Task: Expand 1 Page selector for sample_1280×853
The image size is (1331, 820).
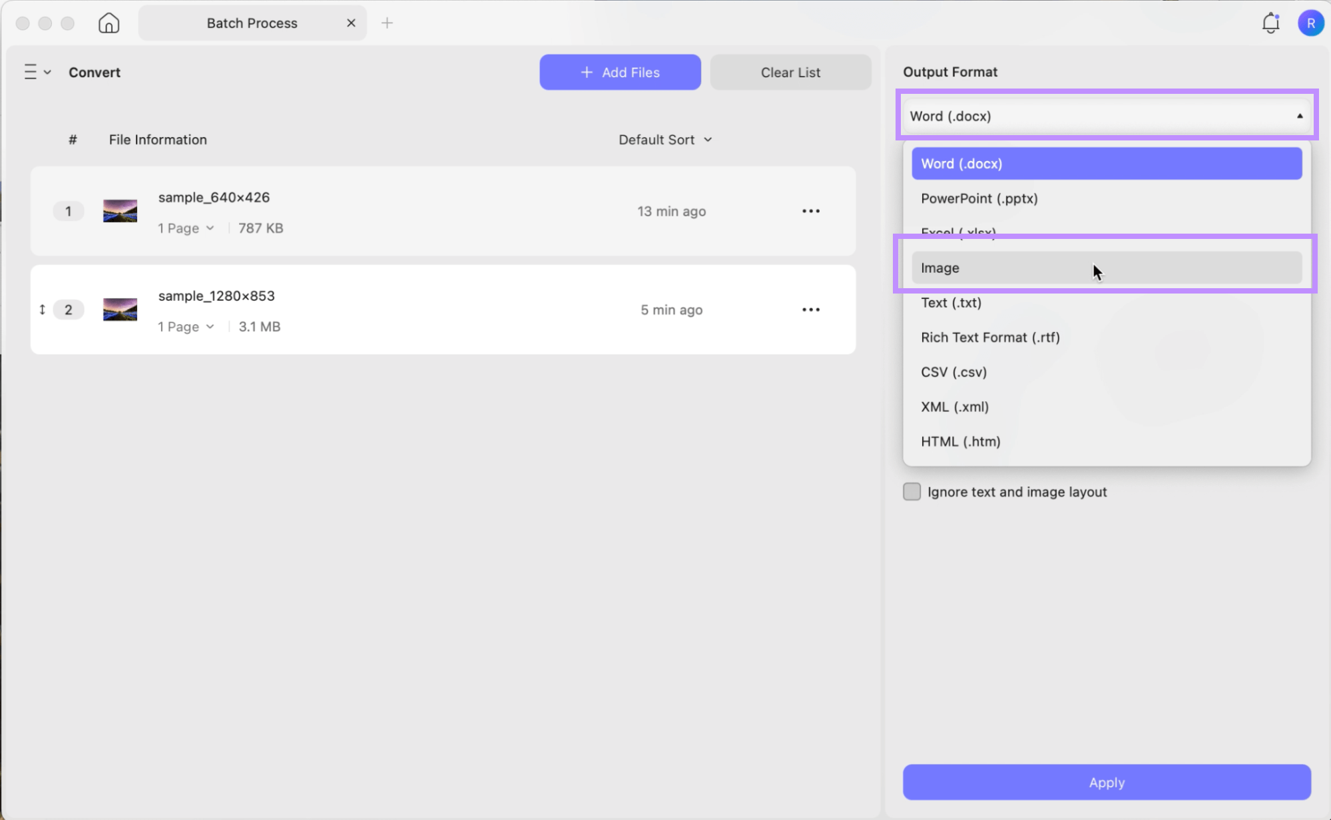Action: pyautogui.click(x=186, y=327)
